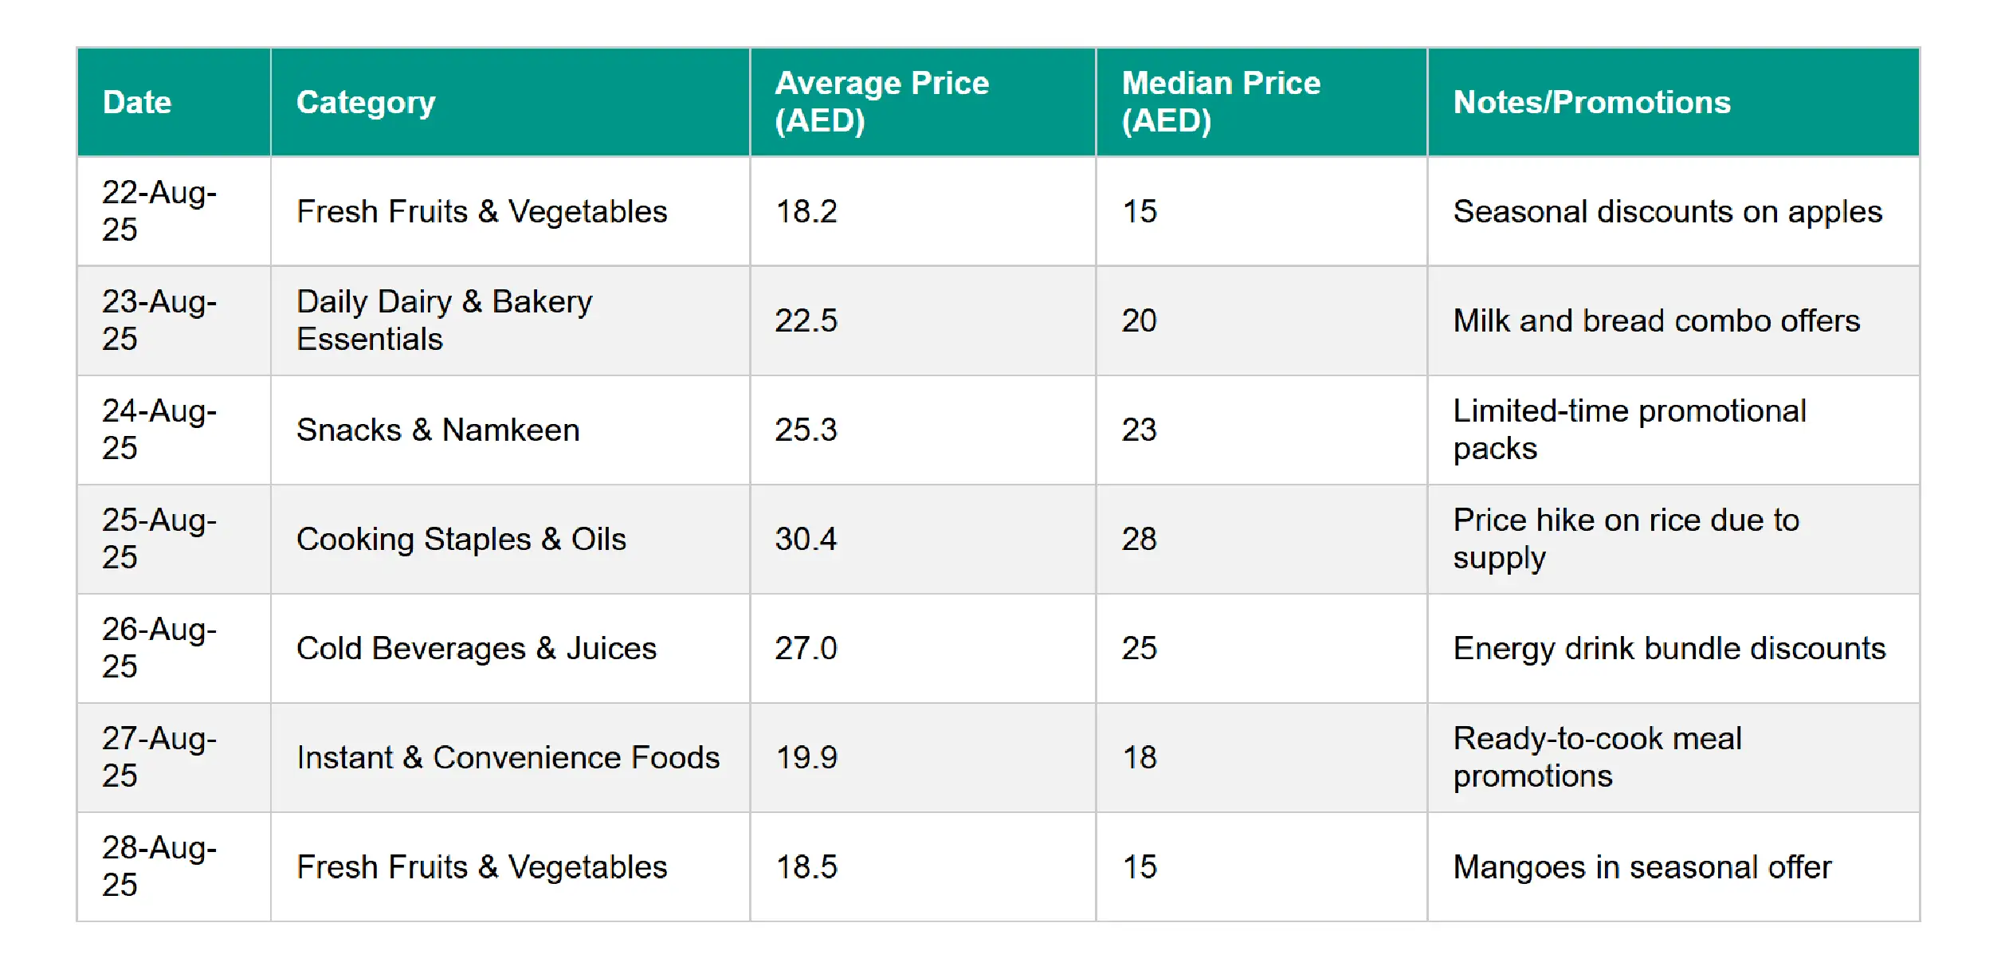Screen dimensions: 1997x970
Task: Select the Category column header
Action: click(x=366, y=102)
